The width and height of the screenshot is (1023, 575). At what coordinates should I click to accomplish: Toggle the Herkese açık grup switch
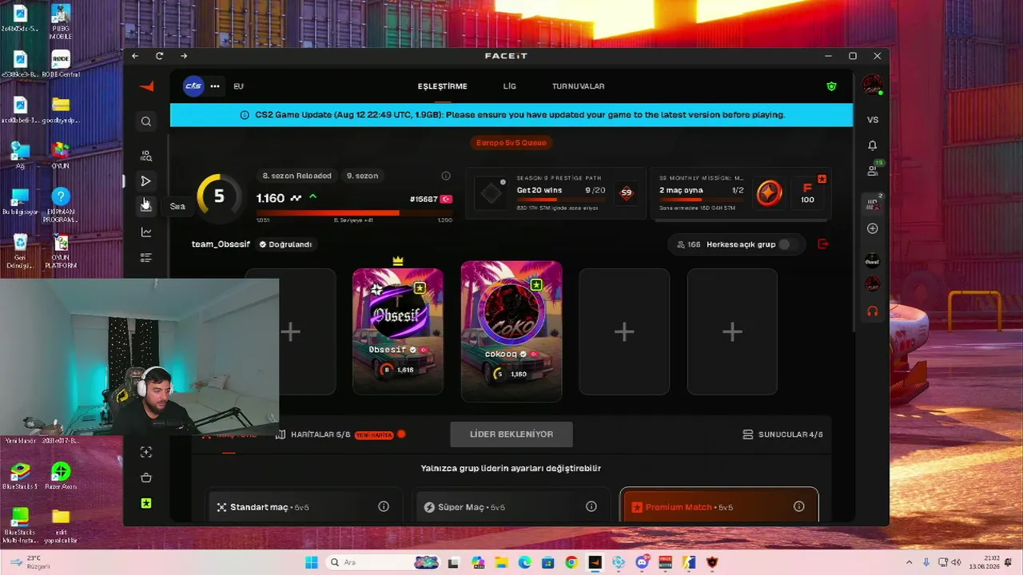pyautogui.click(x=788, y=244)
